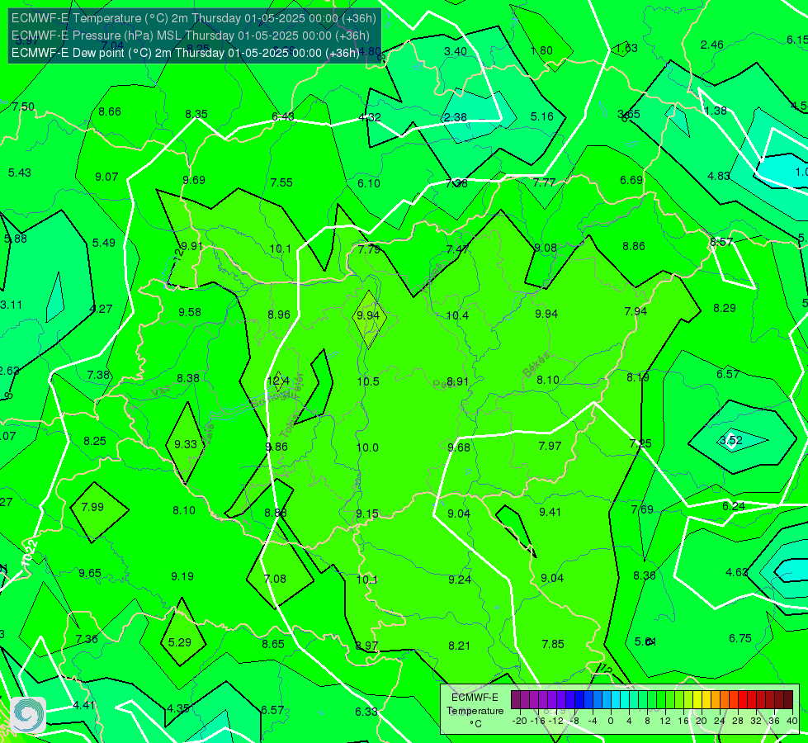Select the ECMWF-E Dew point 2m layer title
Image resolution: width=808 pixels, height=743 pixels.
[x=186, y=53]
